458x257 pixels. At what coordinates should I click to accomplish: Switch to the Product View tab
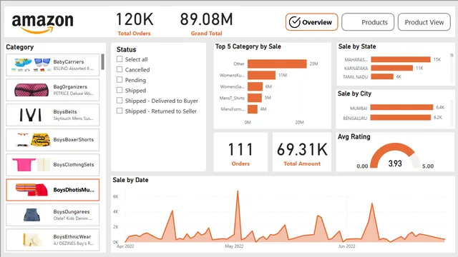pyautogui.click(x=424, y=22)
